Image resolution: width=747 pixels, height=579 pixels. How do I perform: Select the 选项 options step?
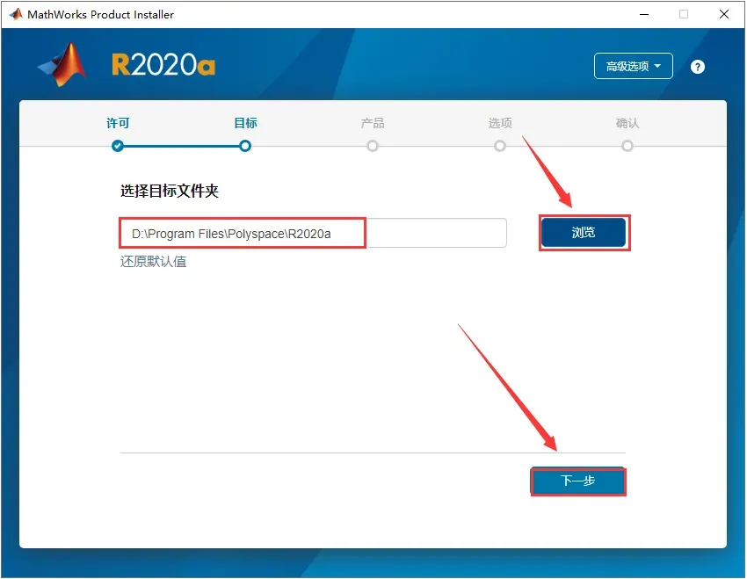coord(500,123)
